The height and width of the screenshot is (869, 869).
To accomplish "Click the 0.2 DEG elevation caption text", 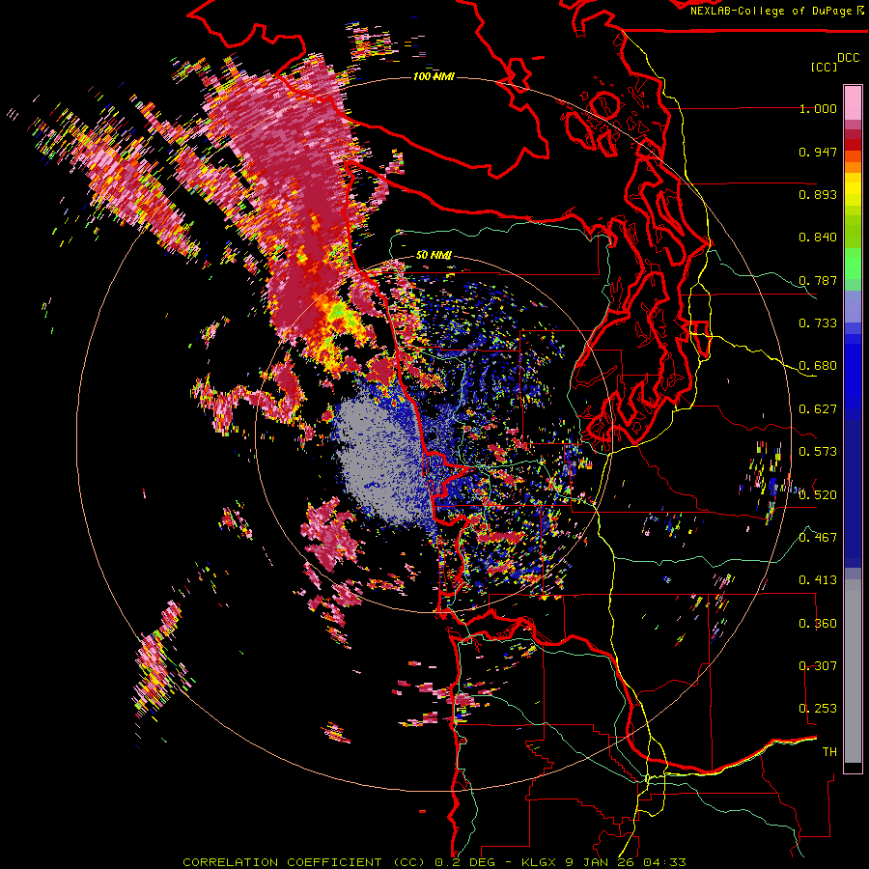I will (x=465, y=862).
